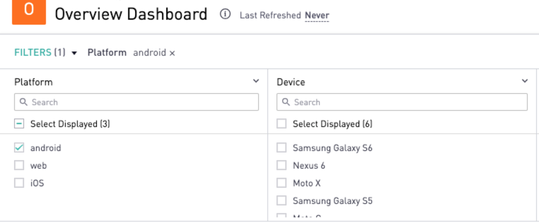Toggle Select Displayed (3) partial checkbox

[19, 123]
